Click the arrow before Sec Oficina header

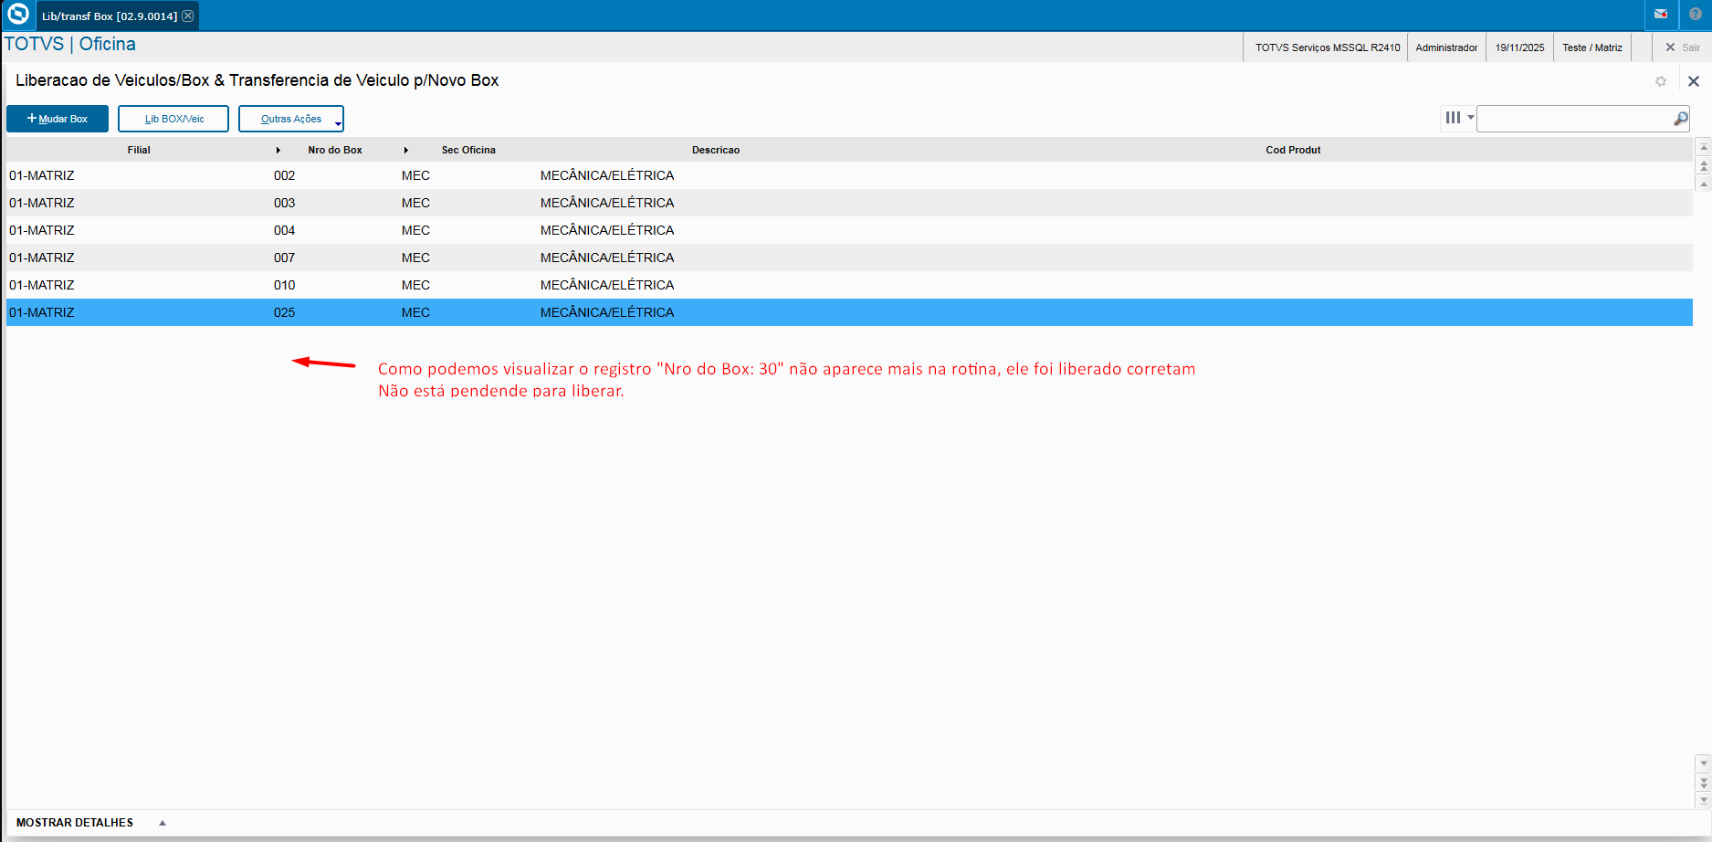click(x=406, y=150)
